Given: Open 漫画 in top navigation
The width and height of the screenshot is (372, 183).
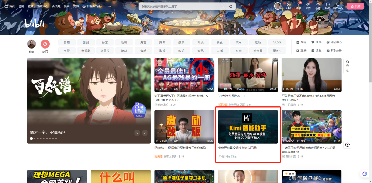Looking at the screenshot, I should [67, 6].
